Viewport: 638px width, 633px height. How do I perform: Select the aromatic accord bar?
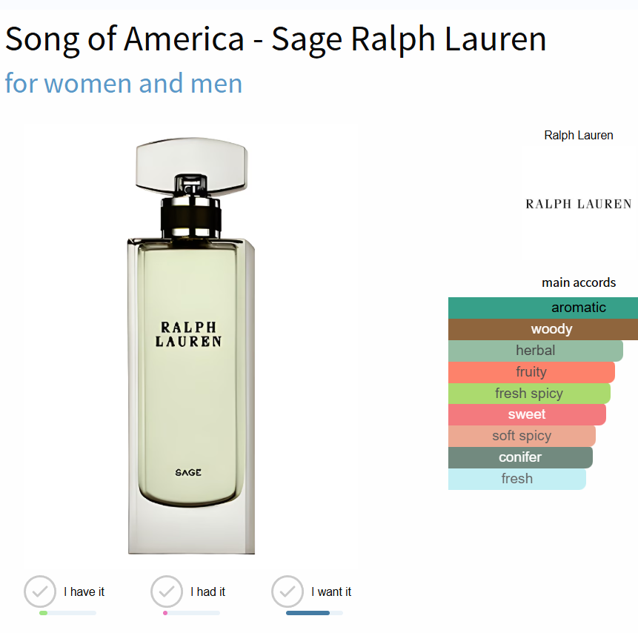(542, 307)
